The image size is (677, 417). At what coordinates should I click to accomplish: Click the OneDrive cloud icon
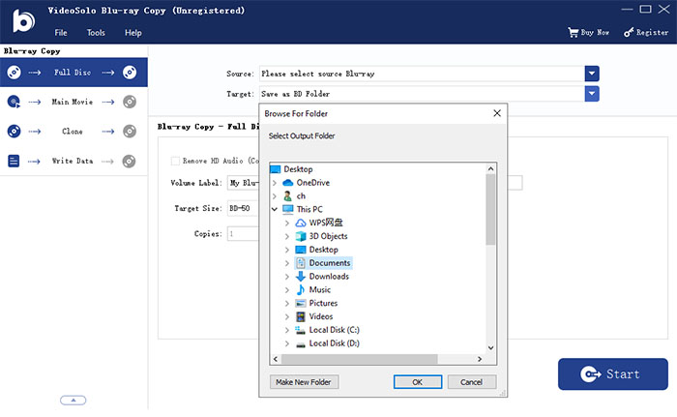tap(287, 183)
